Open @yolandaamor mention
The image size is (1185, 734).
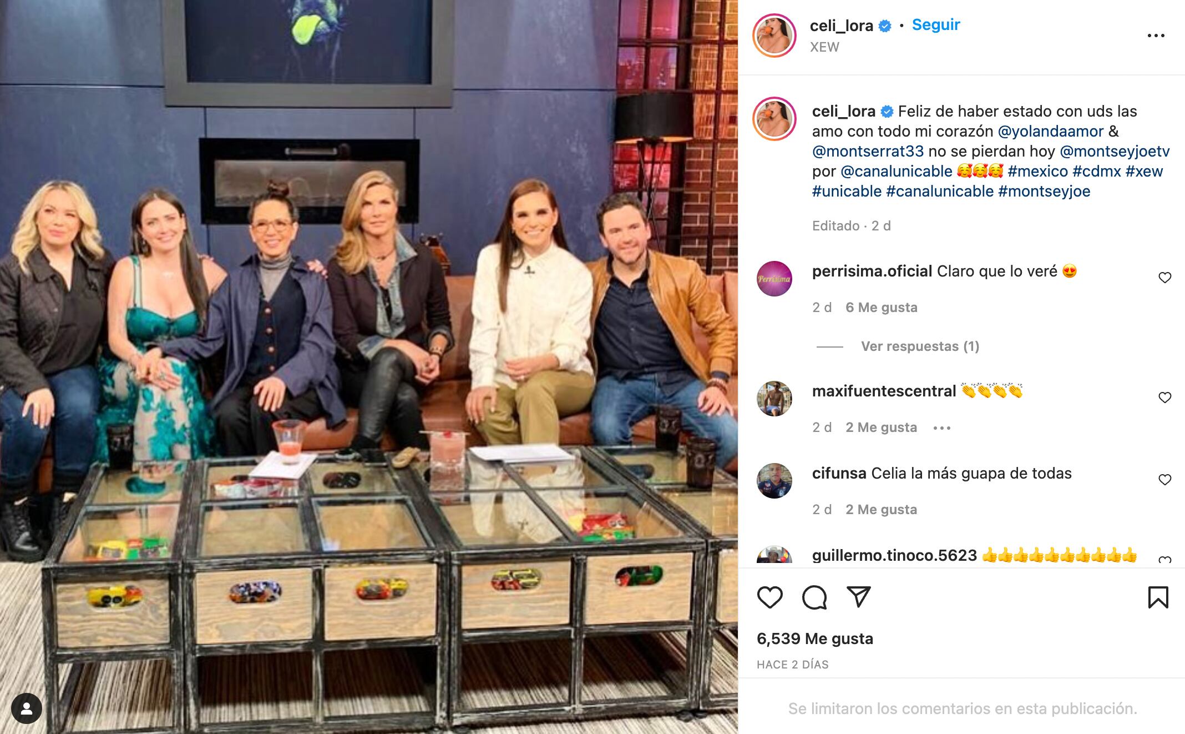(1051, 132)
